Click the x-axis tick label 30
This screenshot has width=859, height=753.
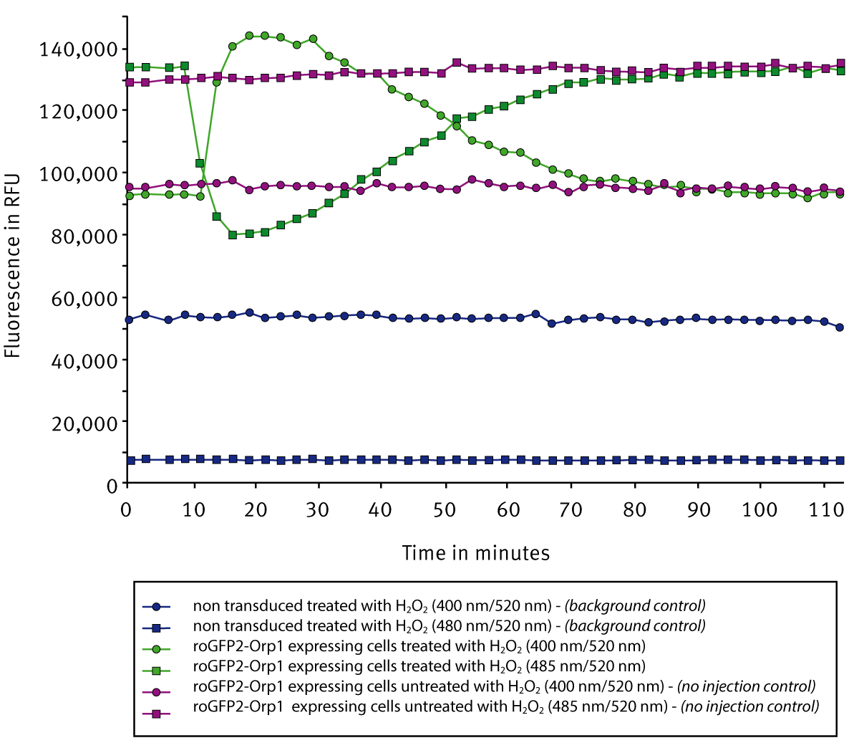click(x=319, y=509)
